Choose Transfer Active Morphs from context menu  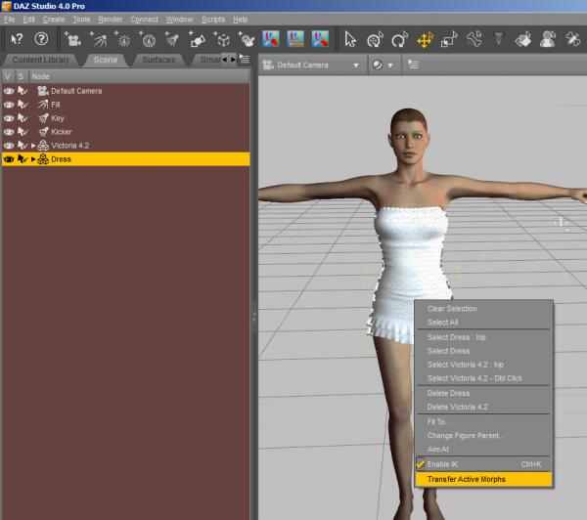pos(483,479)
